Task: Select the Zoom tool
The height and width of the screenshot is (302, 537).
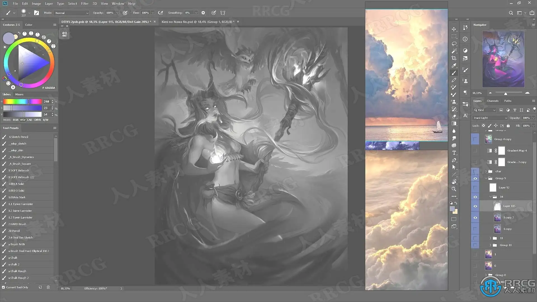Action: (454, 189)
